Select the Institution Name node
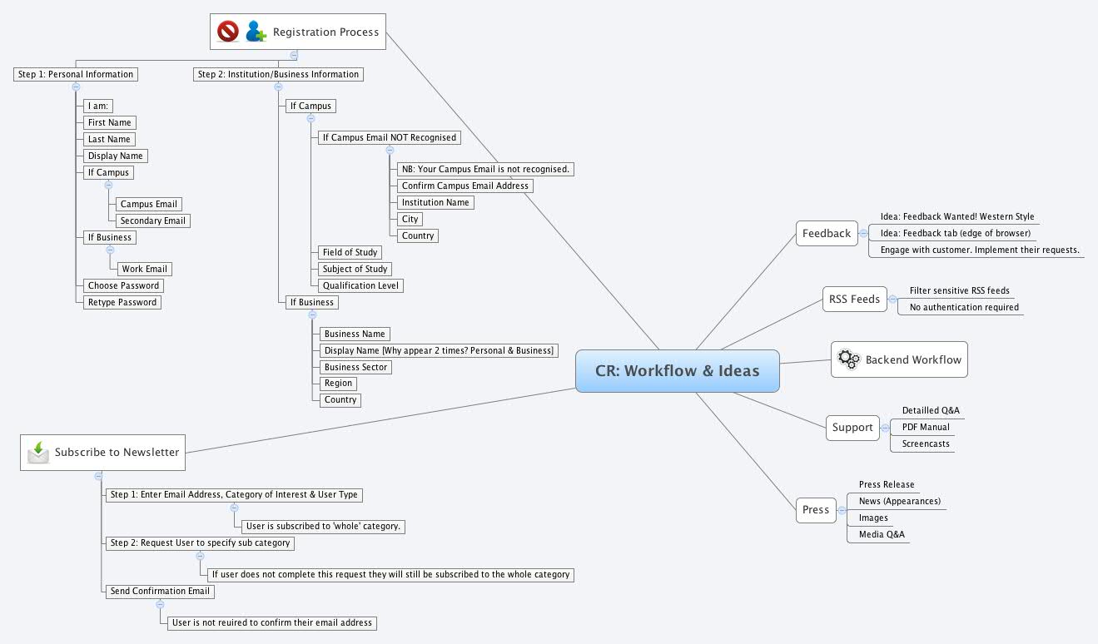Viewport: 1098px width, 644px height. pyautogui.click(x=435, y=202)
